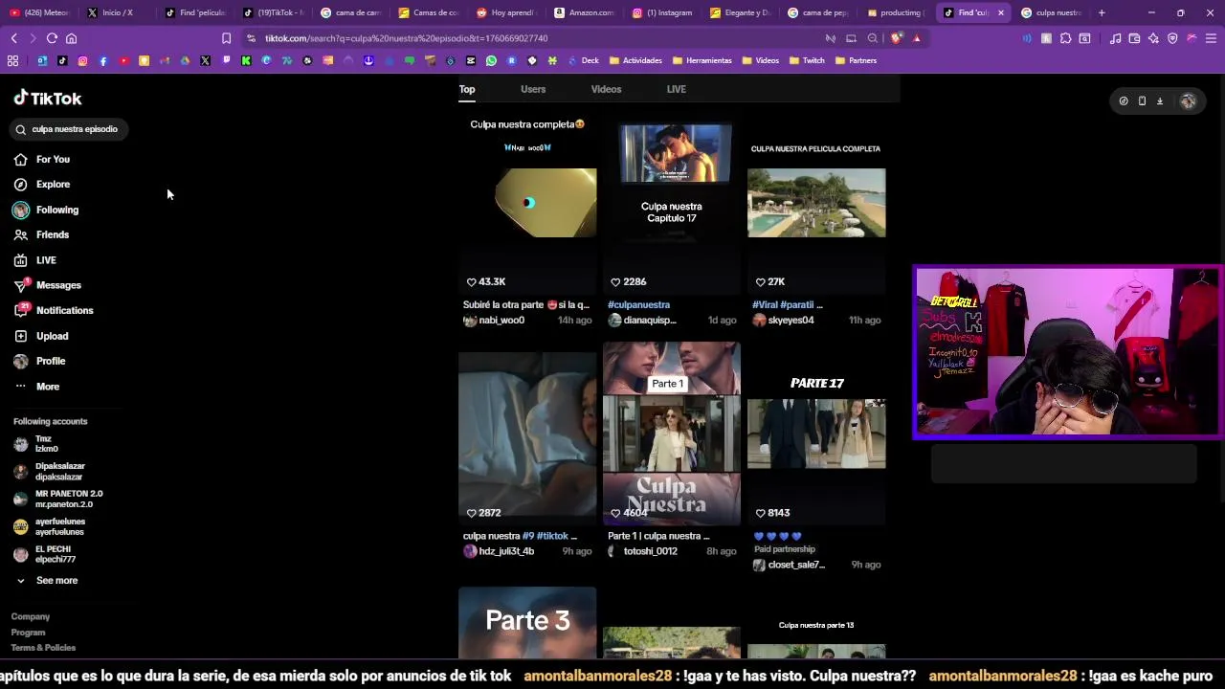The height and width of the screenshot is (689, 1225).
Task: Open the totoshi_0012 user profile link
Action: 642,551
